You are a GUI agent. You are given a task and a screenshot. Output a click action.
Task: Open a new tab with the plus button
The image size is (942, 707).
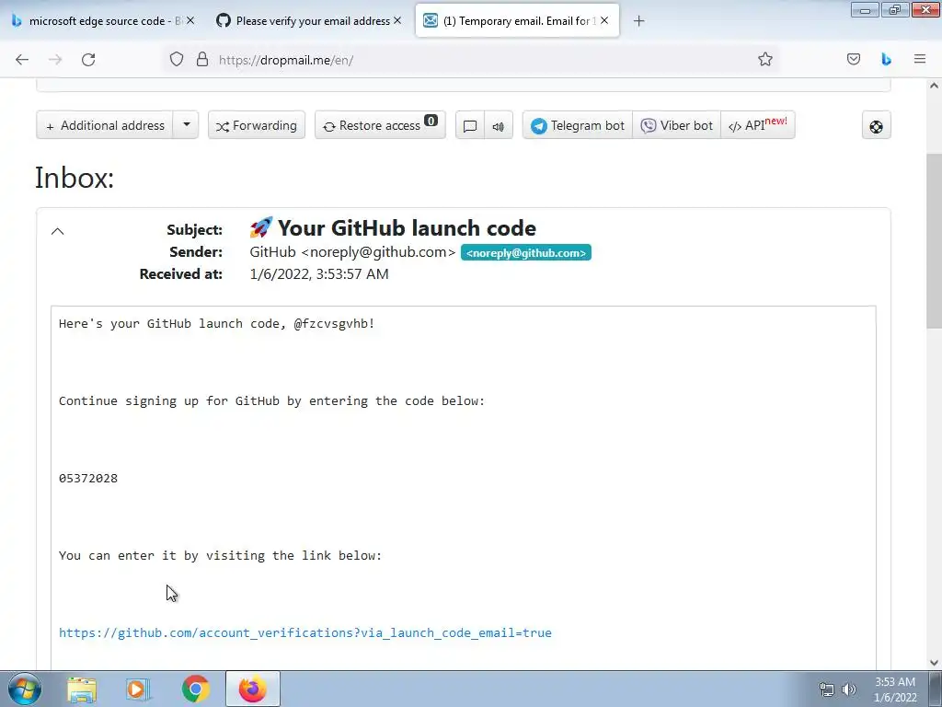pyautogui.click(x=638, y=21)
